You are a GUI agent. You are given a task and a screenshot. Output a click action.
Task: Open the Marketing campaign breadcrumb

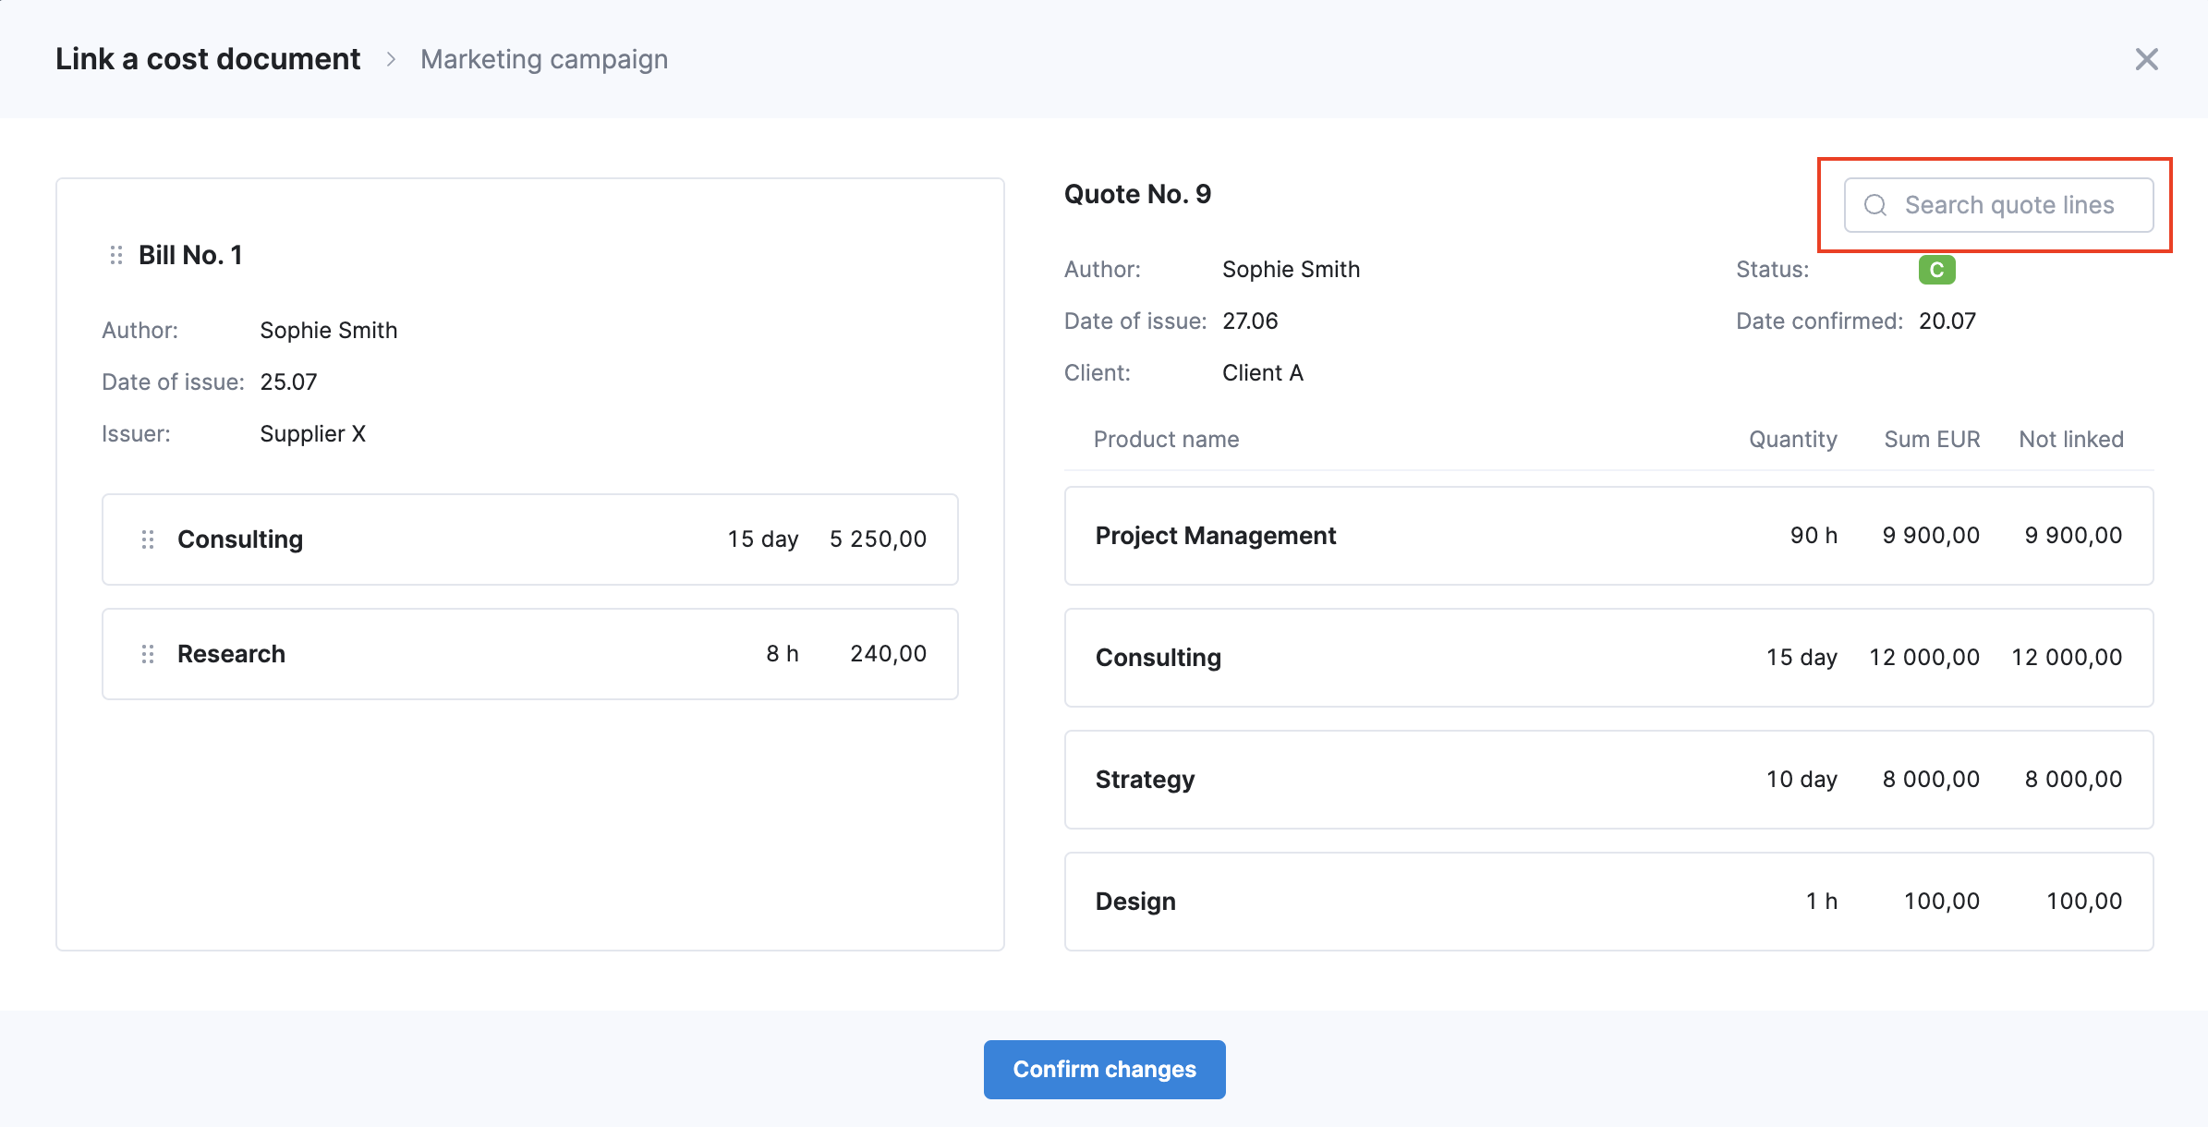pos(544,59)
